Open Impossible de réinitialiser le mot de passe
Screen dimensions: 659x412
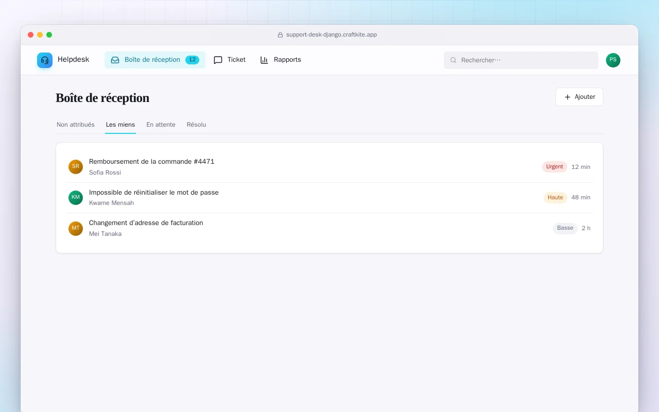click(x=154, y=193)
